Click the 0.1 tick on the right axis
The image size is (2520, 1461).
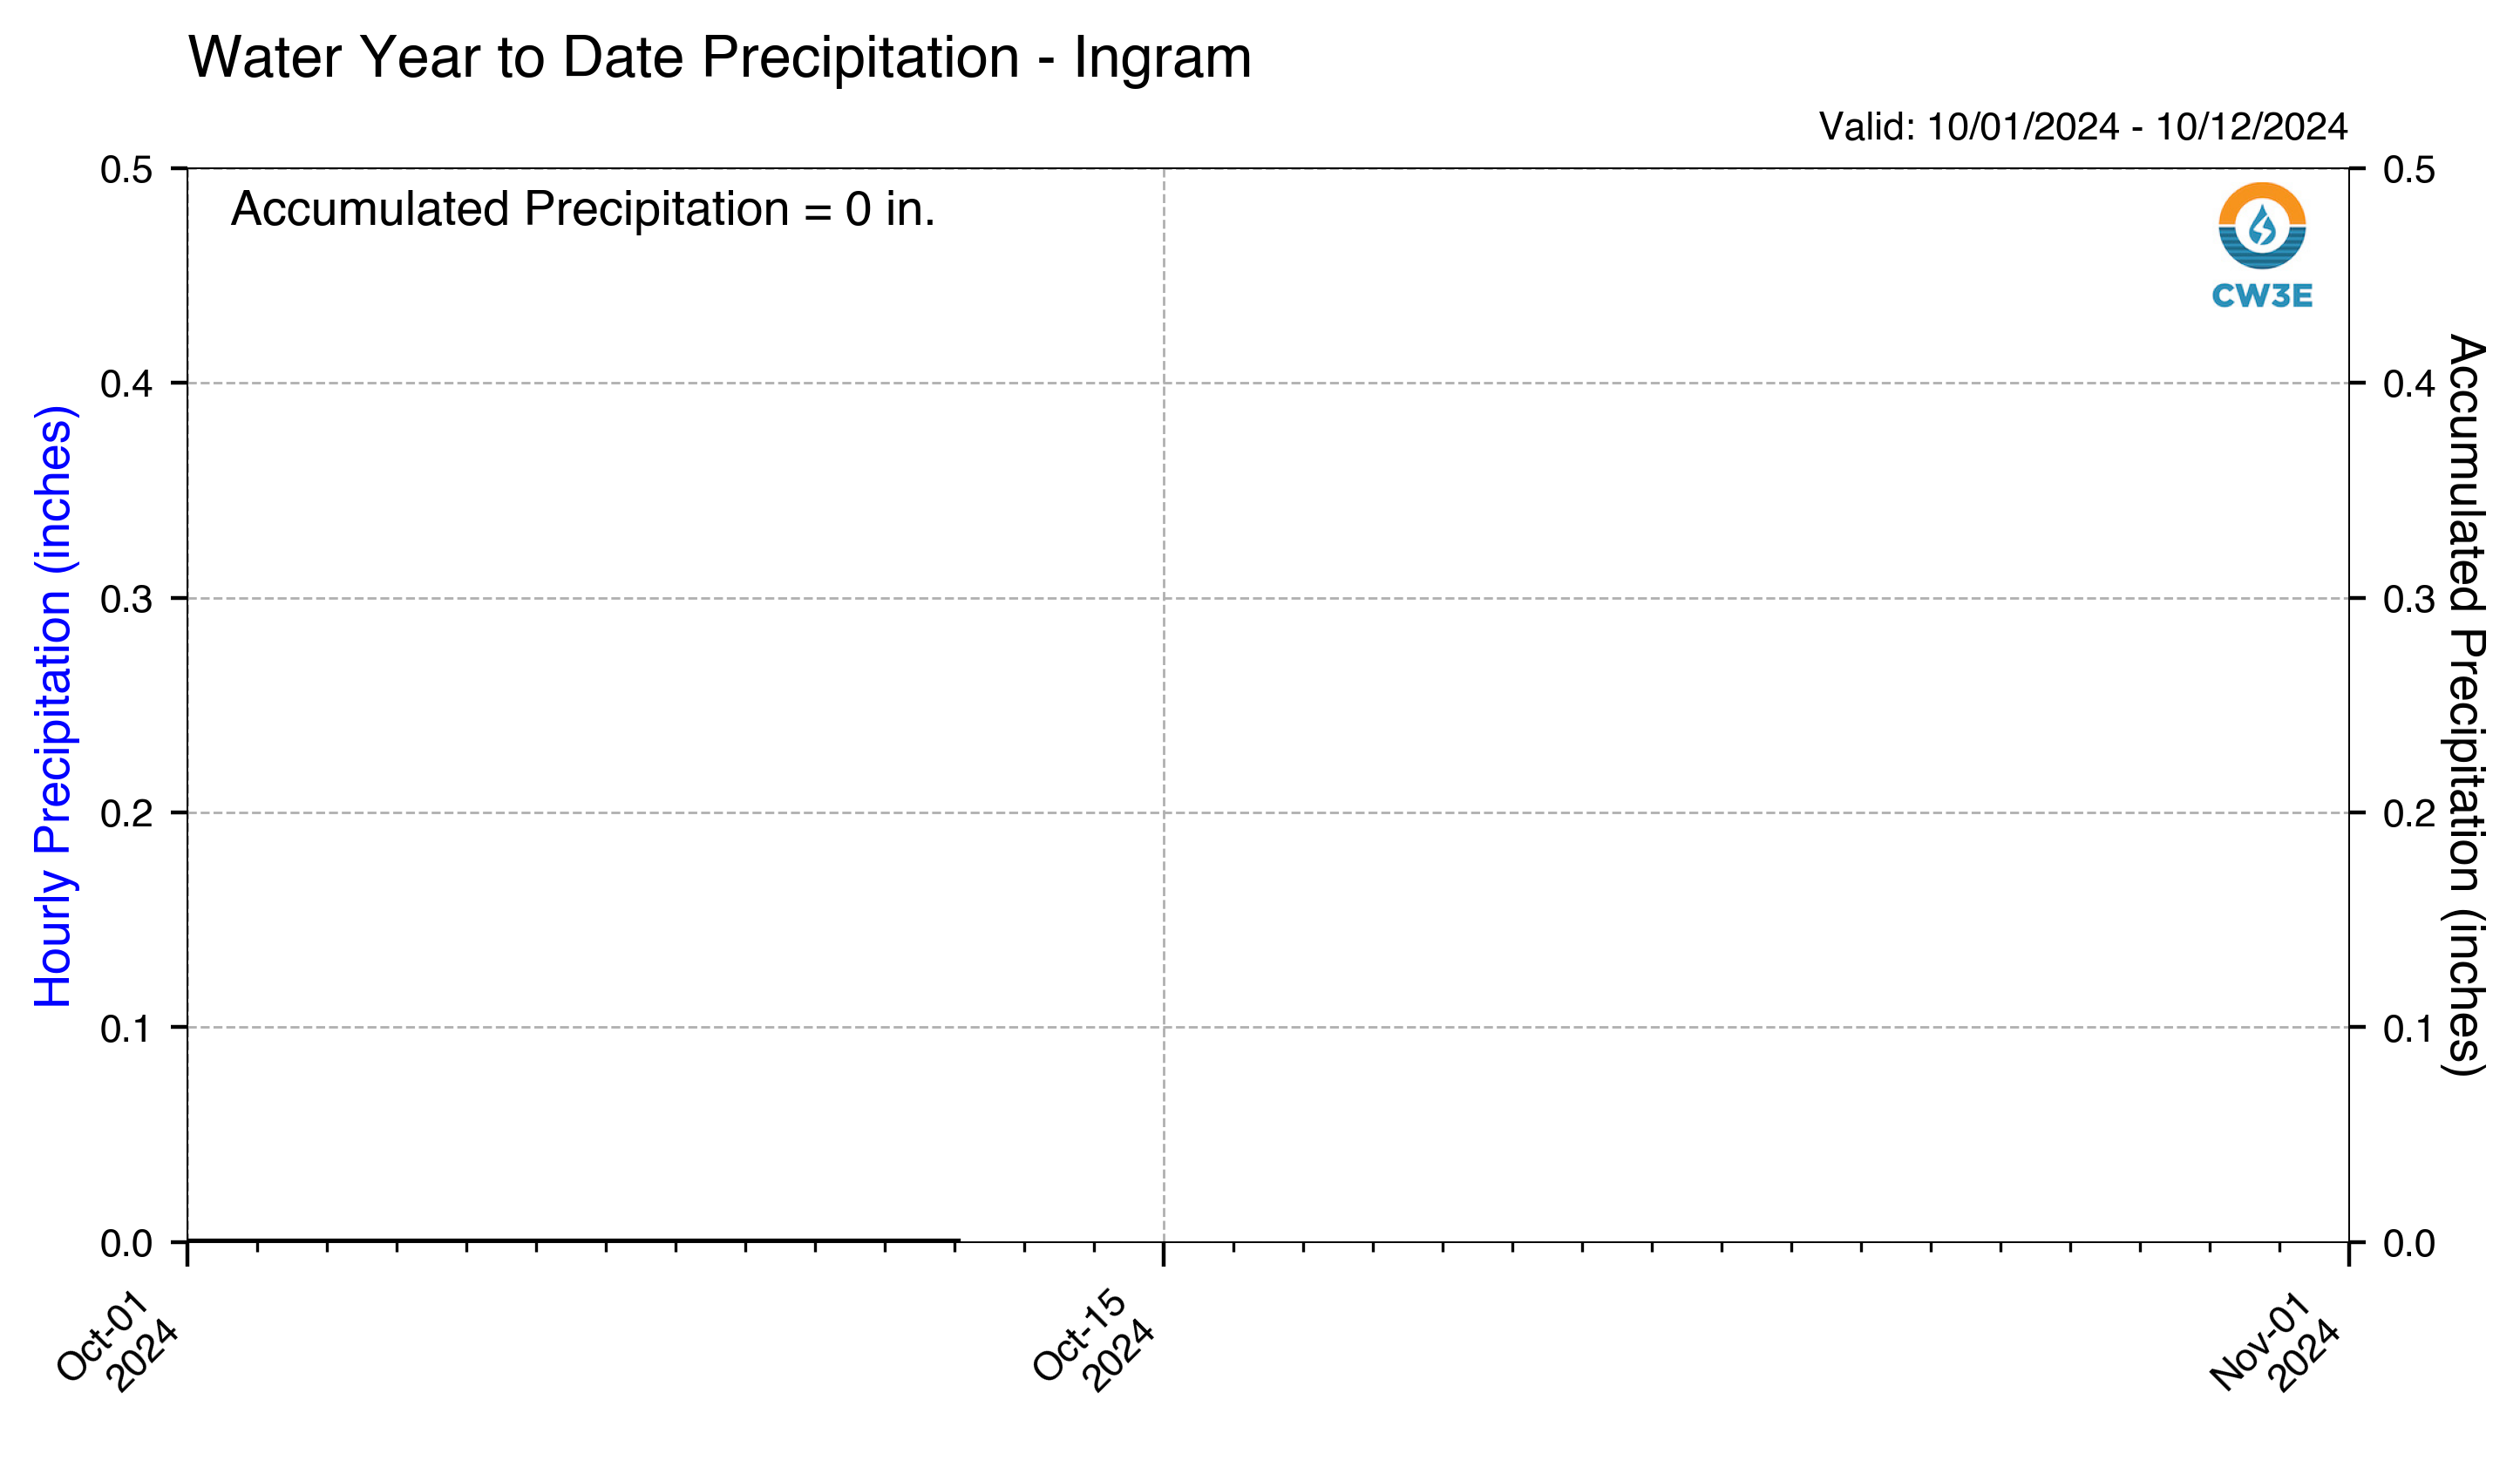coord(2410,1028)
